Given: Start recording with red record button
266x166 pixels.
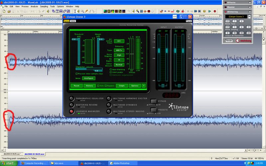Looking at the screenshot, I should pos(215,11).
